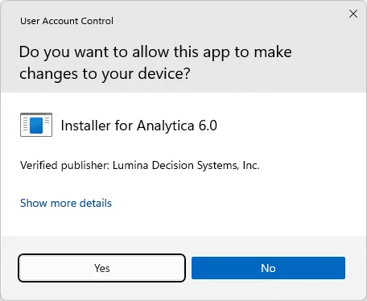This screenshot has width=367, height=301.
Task: Click the User Account Control title text
Action: (67, 21)
